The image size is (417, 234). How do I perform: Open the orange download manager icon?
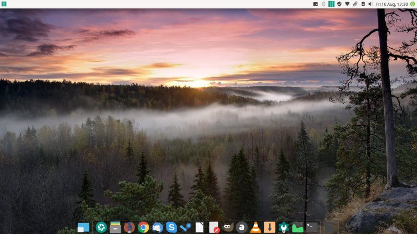(269, 227)
